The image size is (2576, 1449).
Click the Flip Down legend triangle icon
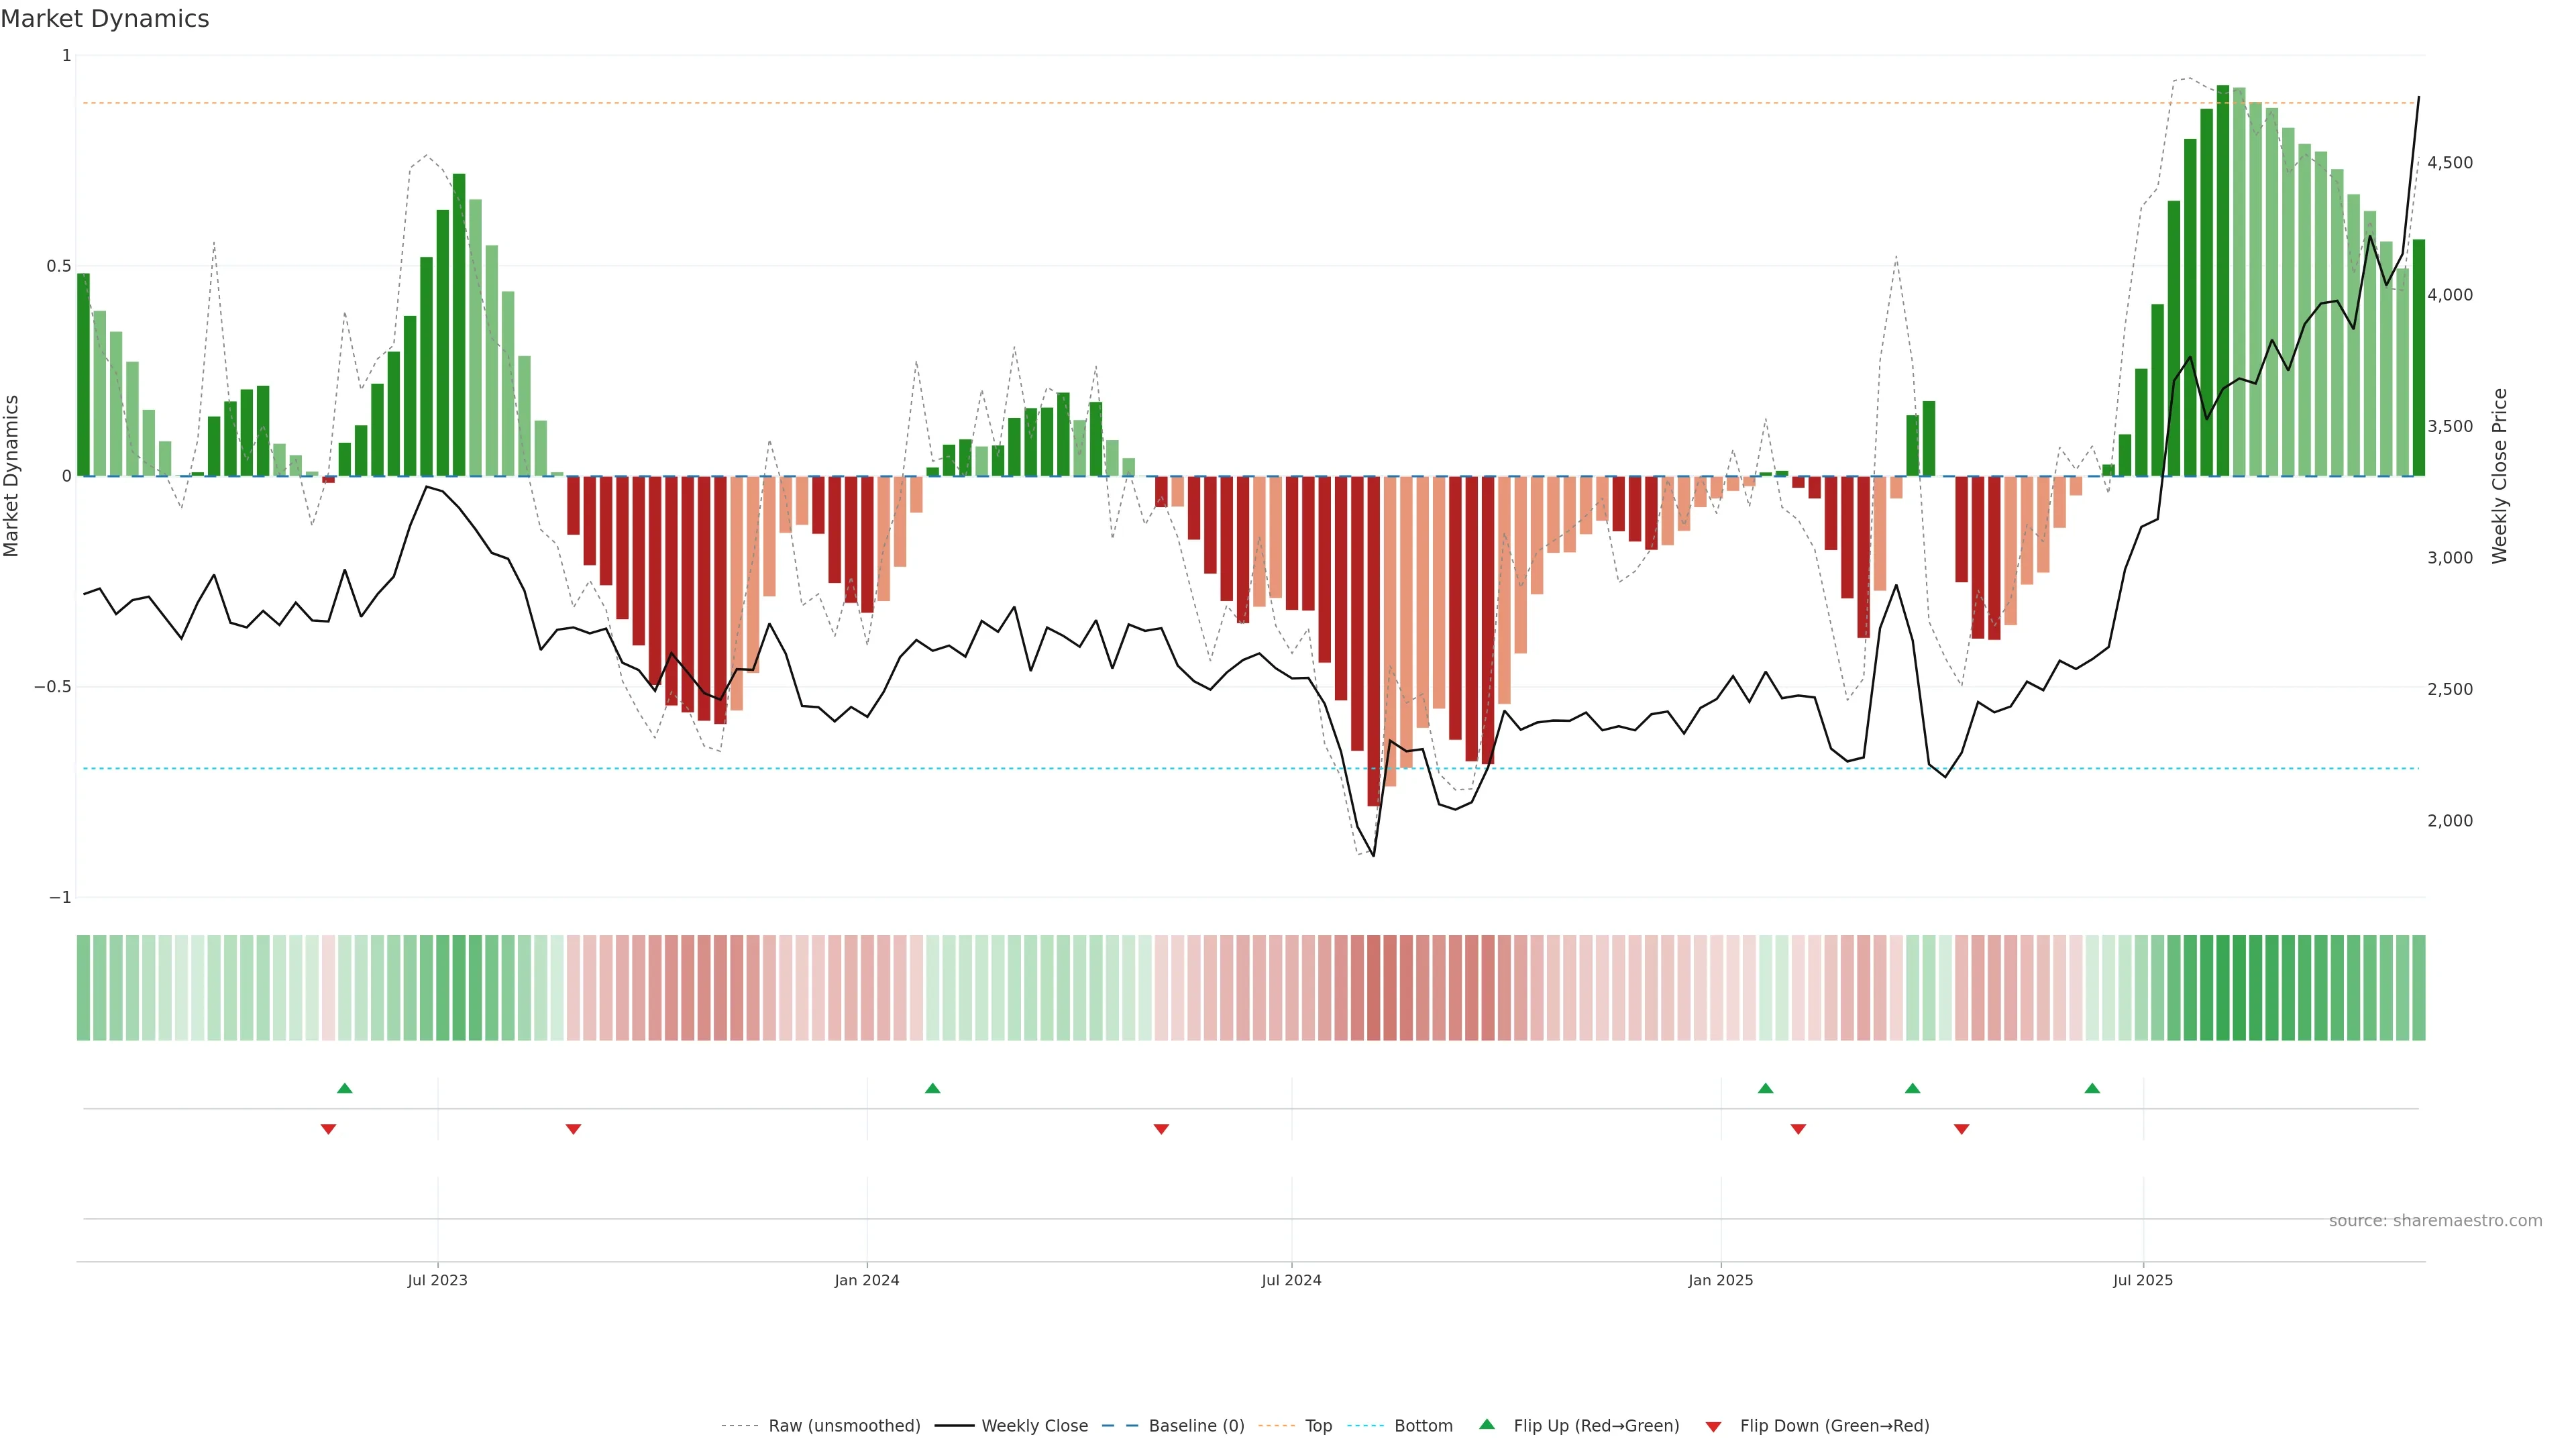coord(1713,1427)
